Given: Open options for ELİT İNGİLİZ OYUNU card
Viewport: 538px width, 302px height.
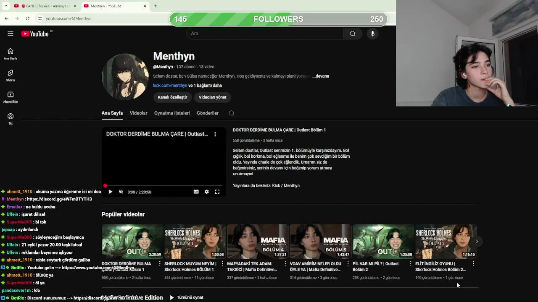Looking at the screenshot, I should pos(473,264).
